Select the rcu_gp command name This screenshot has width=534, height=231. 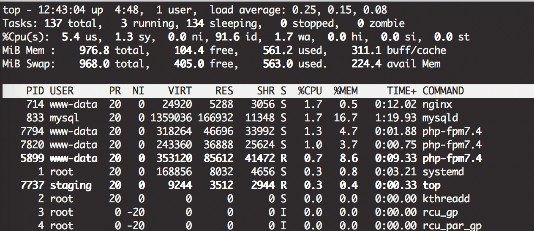(440, 212)
